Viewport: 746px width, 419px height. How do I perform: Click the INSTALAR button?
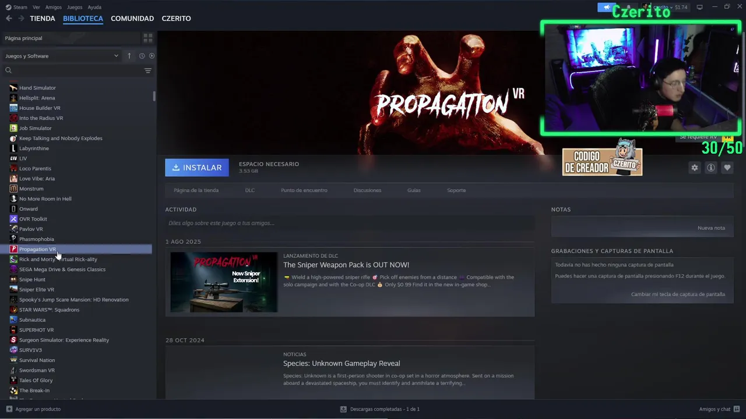pyautogui.click(x=197, y=168)
